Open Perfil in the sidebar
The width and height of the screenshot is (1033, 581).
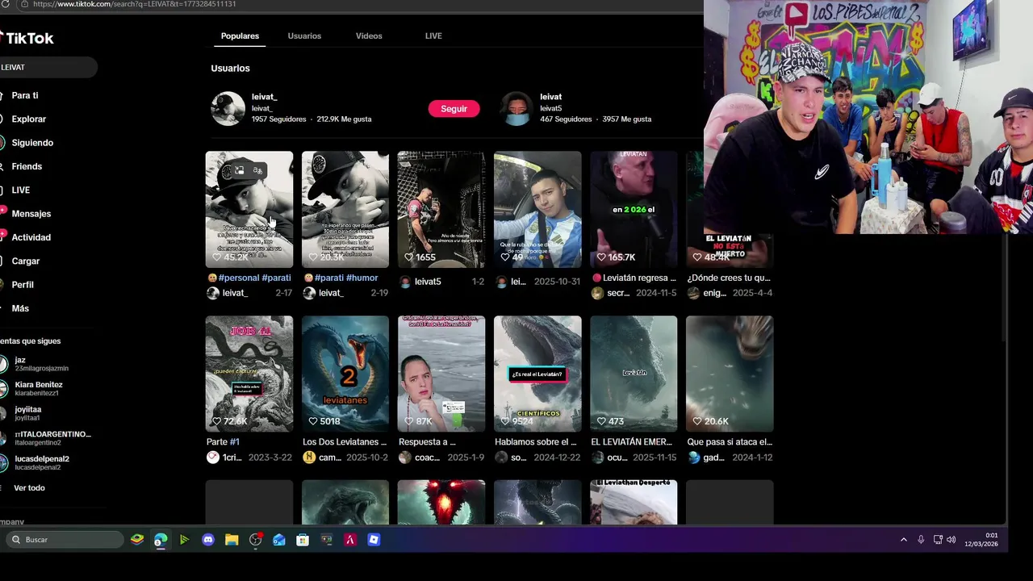pyautogui.click(x=23, y=285)
